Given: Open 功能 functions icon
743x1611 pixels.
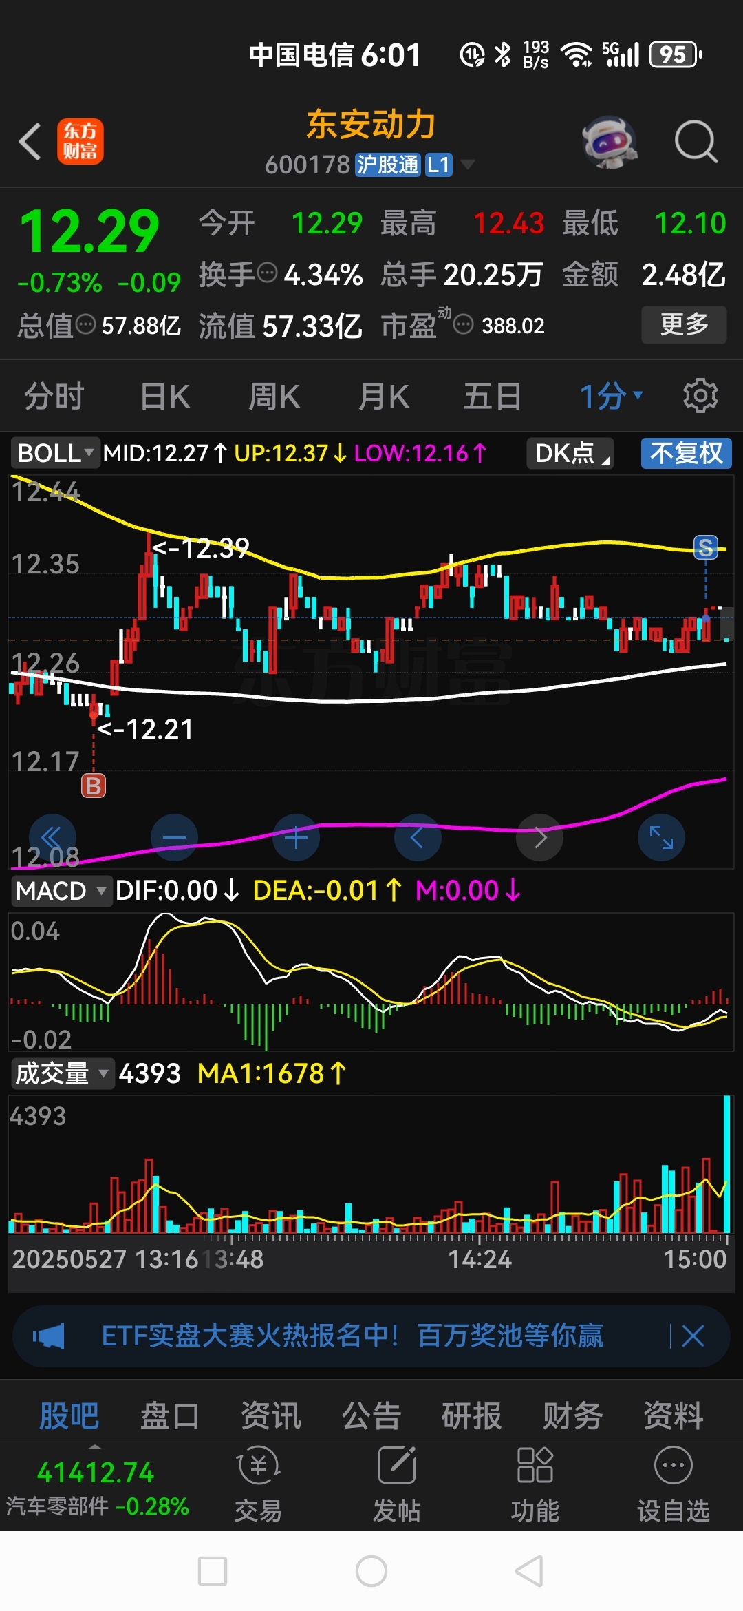Looking at the screenshot, I should click(x=535, y=1484).
